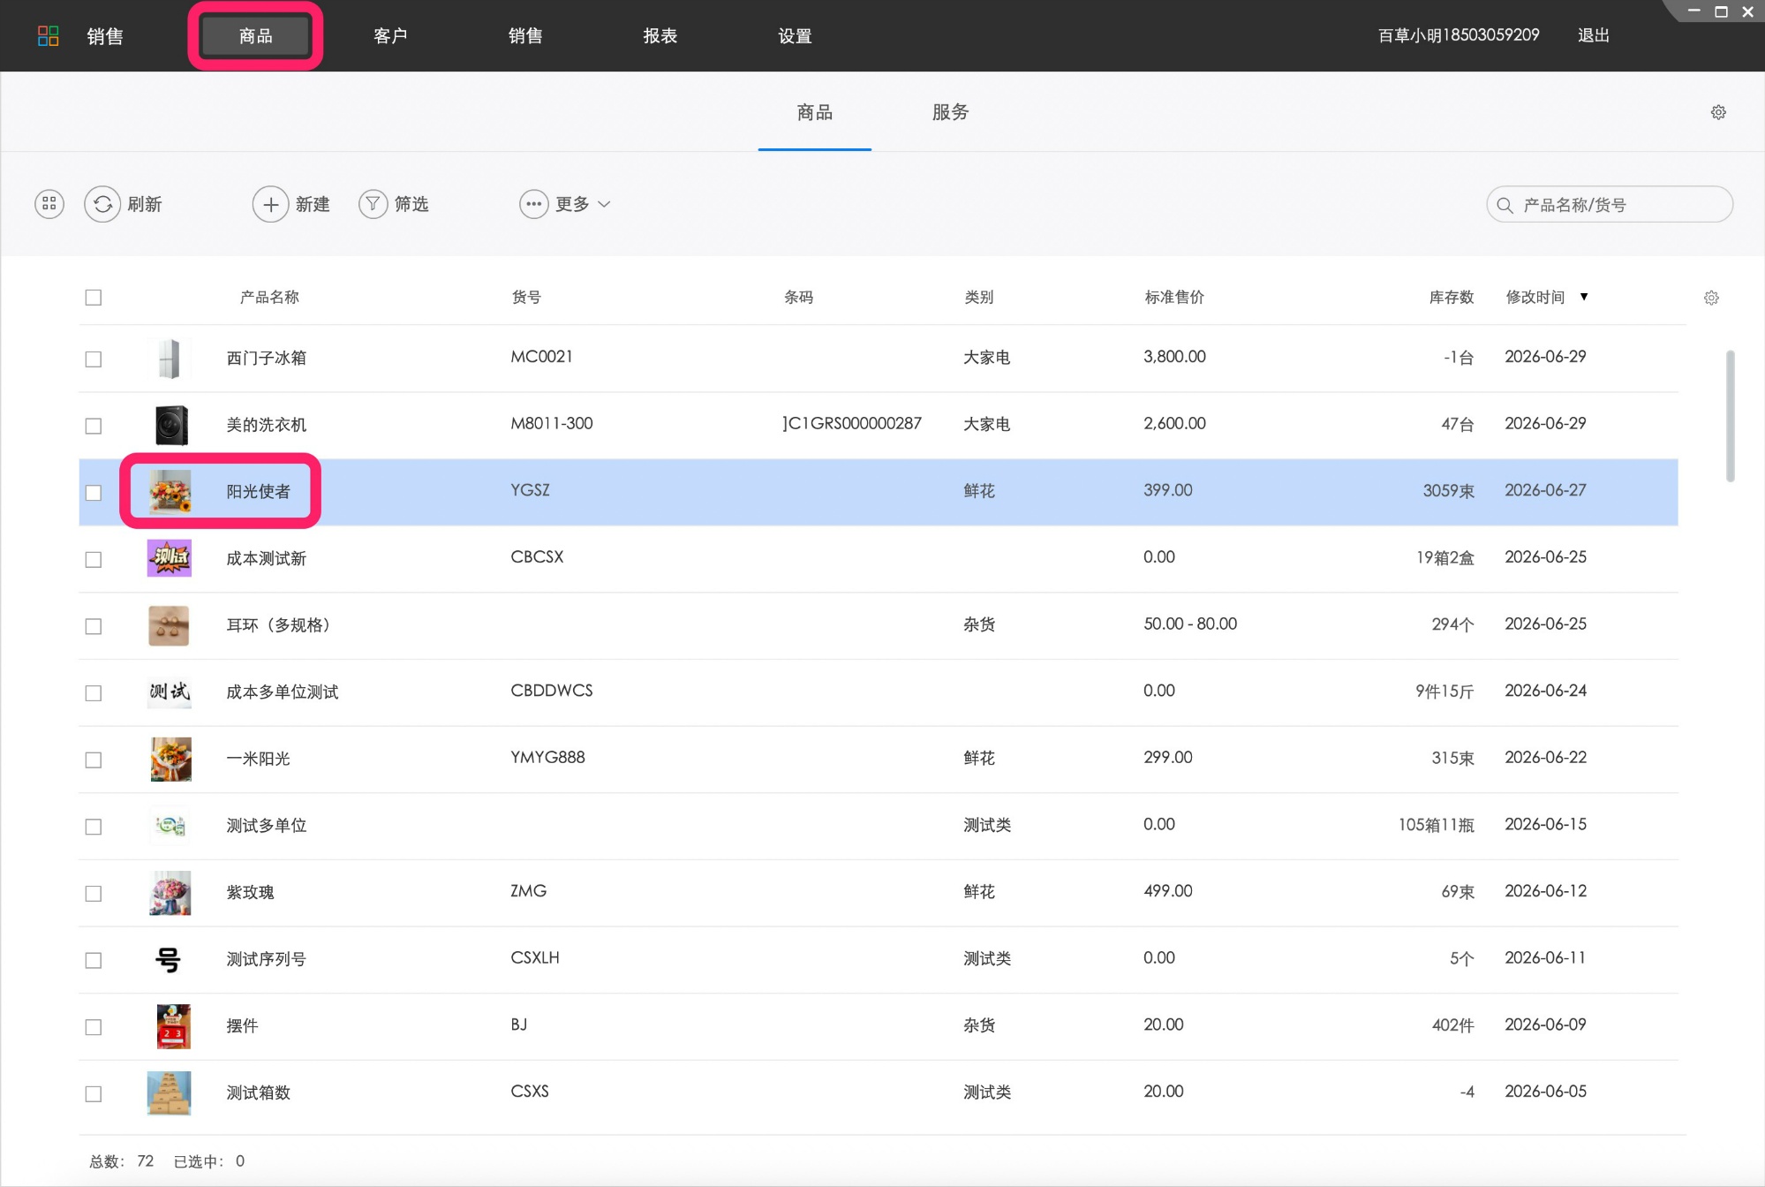Click the ellipsis more-actions icon

click(x=533, y=204)
